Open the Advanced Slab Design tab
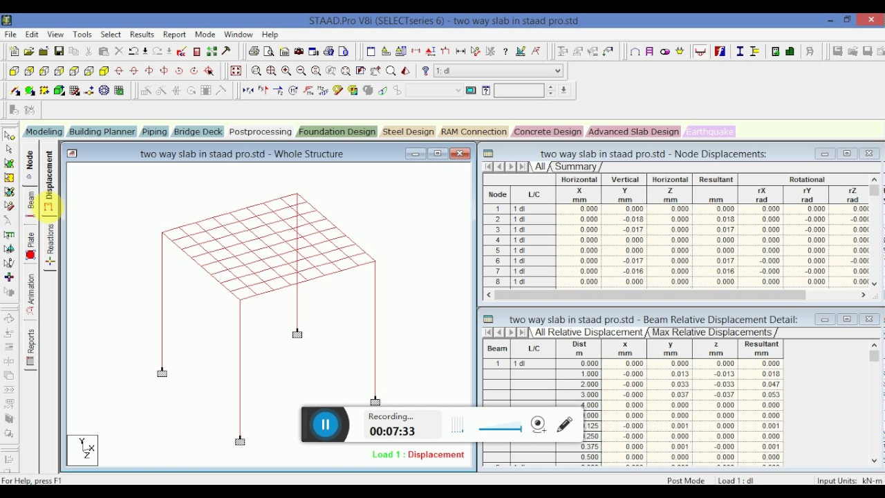 [633, 131]
